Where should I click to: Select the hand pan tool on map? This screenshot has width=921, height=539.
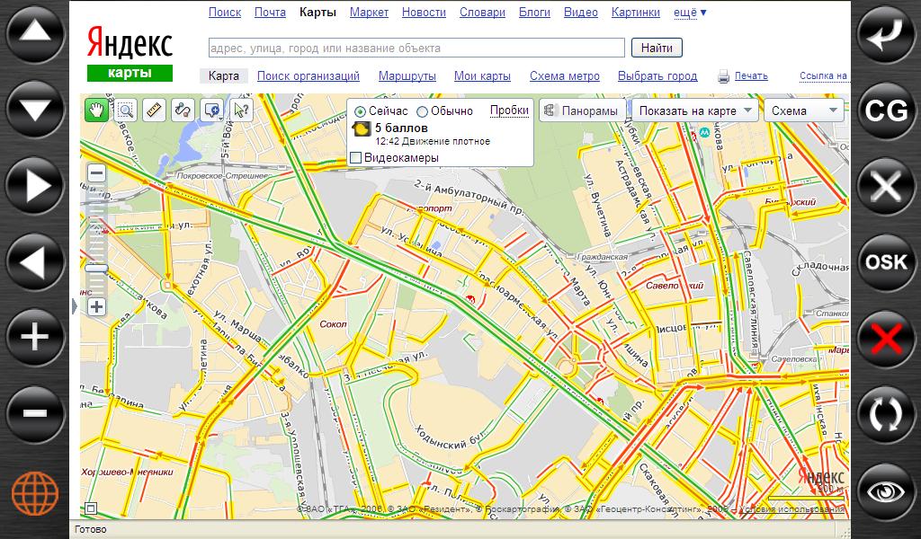[96, 110]
